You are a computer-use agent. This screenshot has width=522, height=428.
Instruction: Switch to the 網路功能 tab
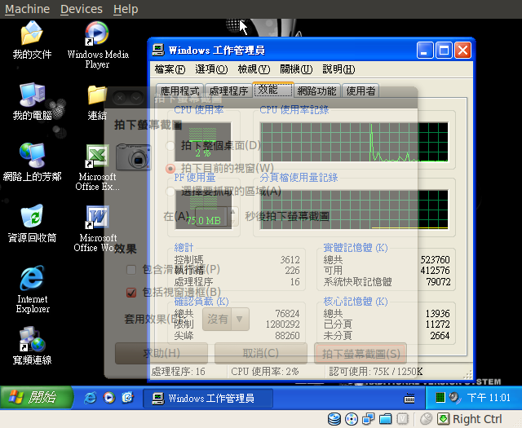click(317, 90)
